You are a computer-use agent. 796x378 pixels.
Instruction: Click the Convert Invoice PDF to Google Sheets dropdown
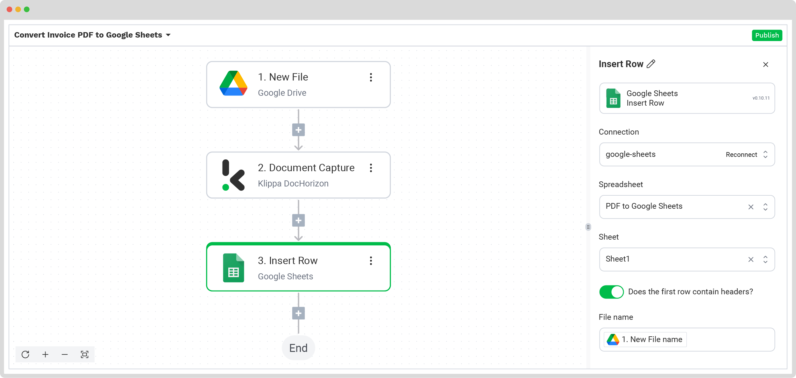(168, 35)
